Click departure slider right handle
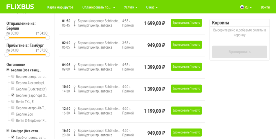Viewport: 276px width, 139px height. coord(48,38)
